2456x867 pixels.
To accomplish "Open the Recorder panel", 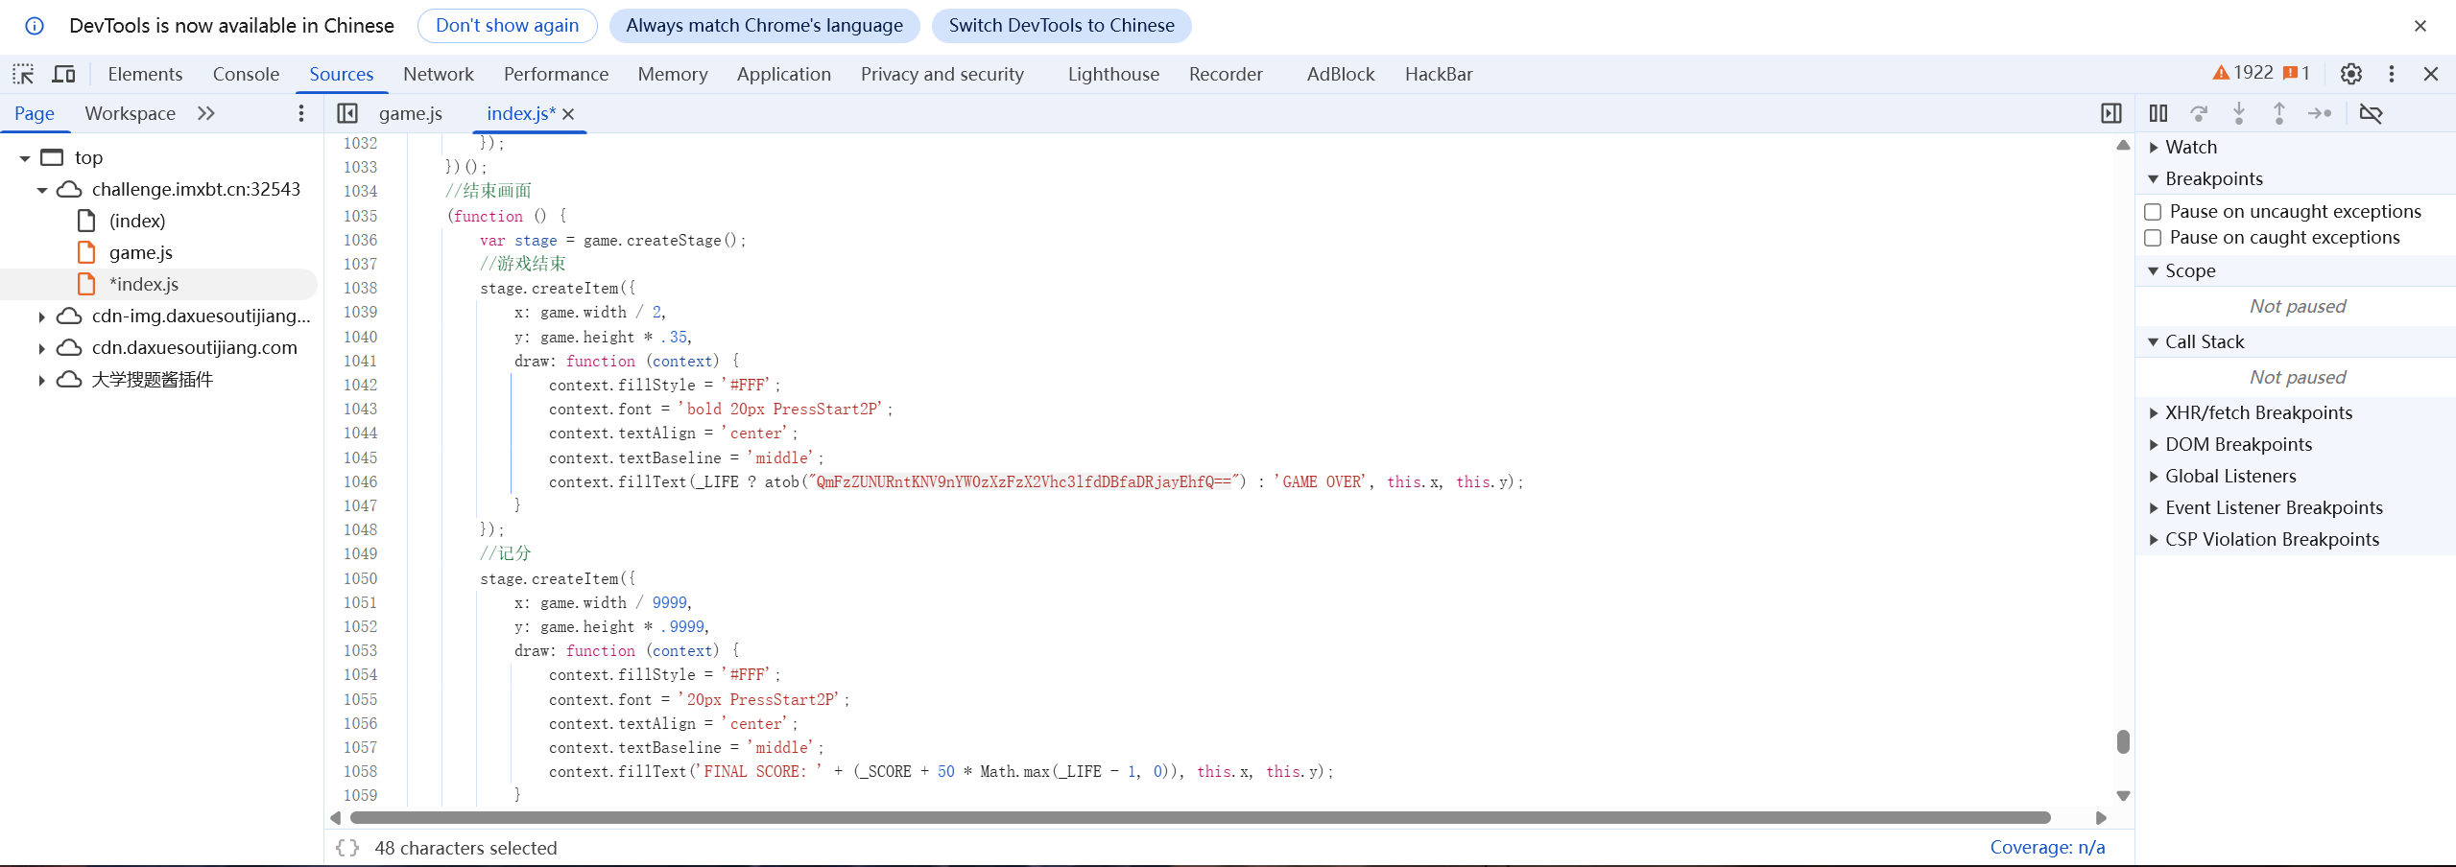I will (1226, 74).
